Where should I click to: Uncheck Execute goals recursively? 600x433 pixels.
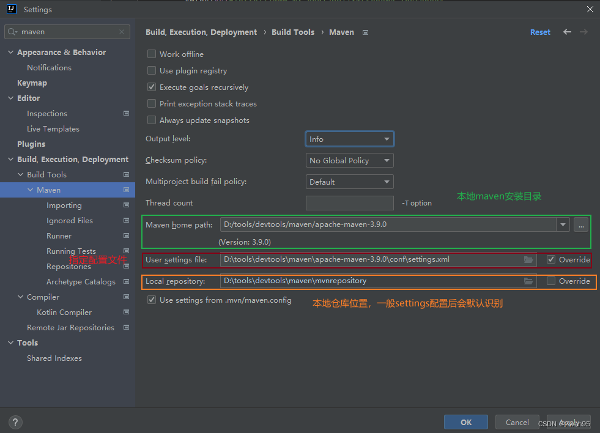click(152, 87)
